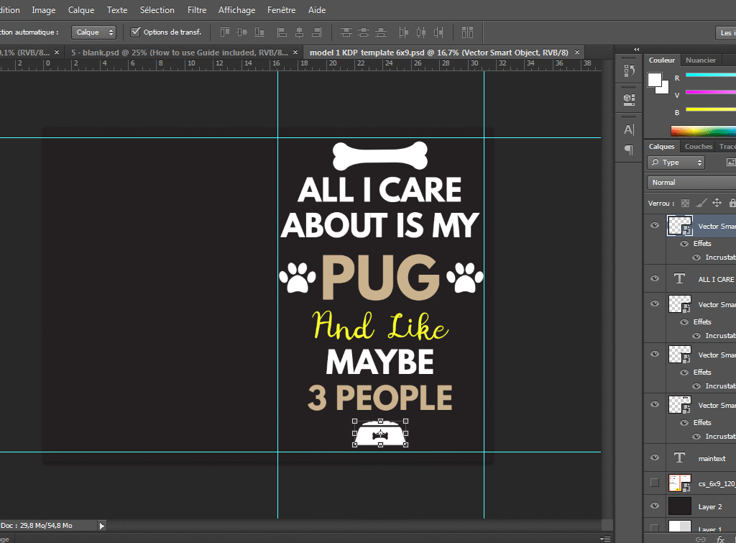This screenshot has width=736, height=543.
Task: Open the Calque auto-select dropdown
Action: [93, 32]
